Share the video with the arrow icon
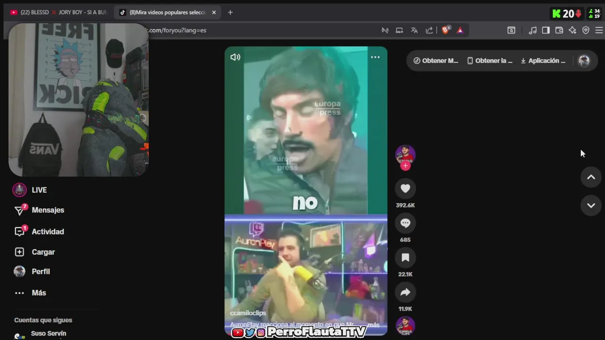The height and width of the screenshot is (340, 605). click(x=405, y=292)
